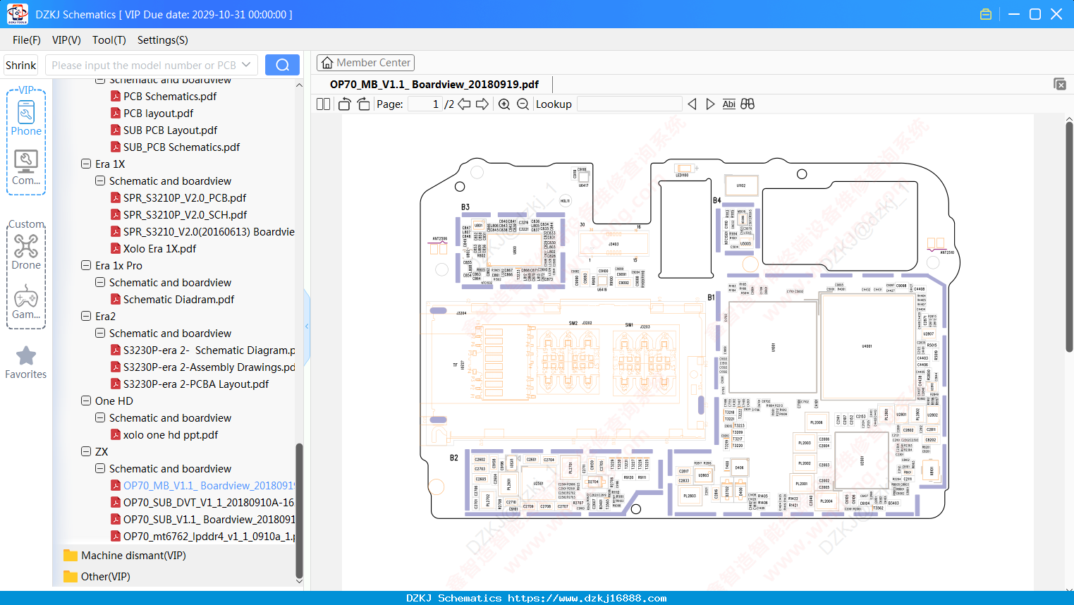The image size is (1074, 605).
Task: Open the Phone category
Action: 26,118
